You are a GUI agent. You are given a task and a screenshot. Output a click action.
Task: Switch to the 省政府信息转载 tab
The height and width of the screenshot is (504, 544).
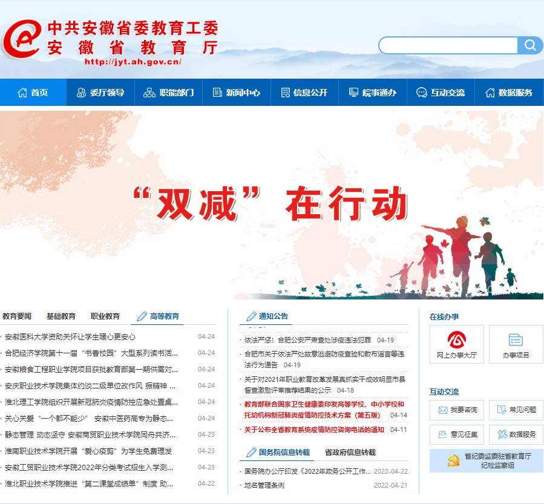point(350,453)
